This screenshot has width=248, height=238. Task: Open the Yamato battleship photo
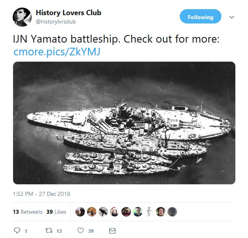click(124, 123)
